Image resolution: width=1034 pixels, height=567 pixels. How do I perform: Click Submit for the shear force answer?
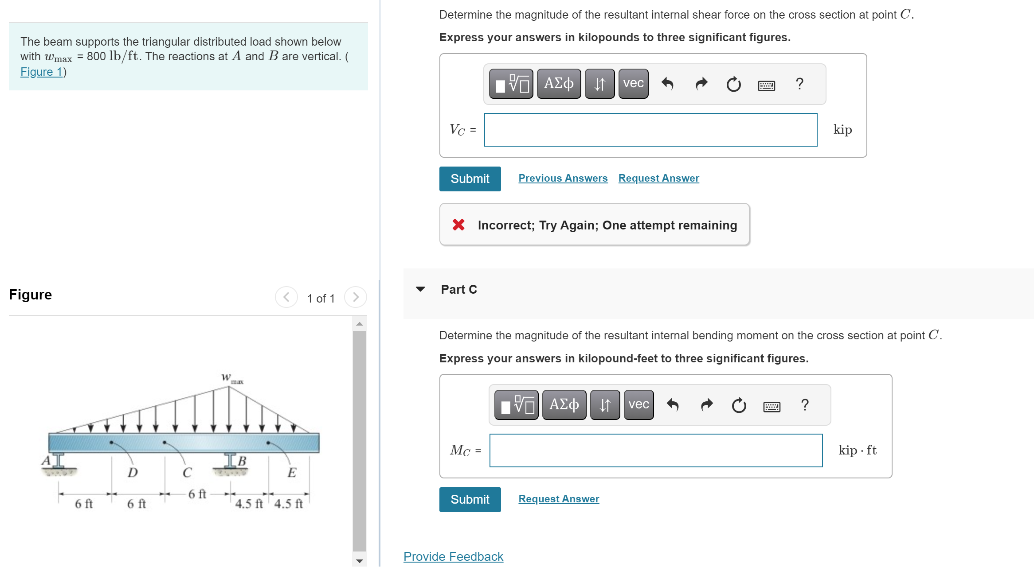click(x=470, y=179)
